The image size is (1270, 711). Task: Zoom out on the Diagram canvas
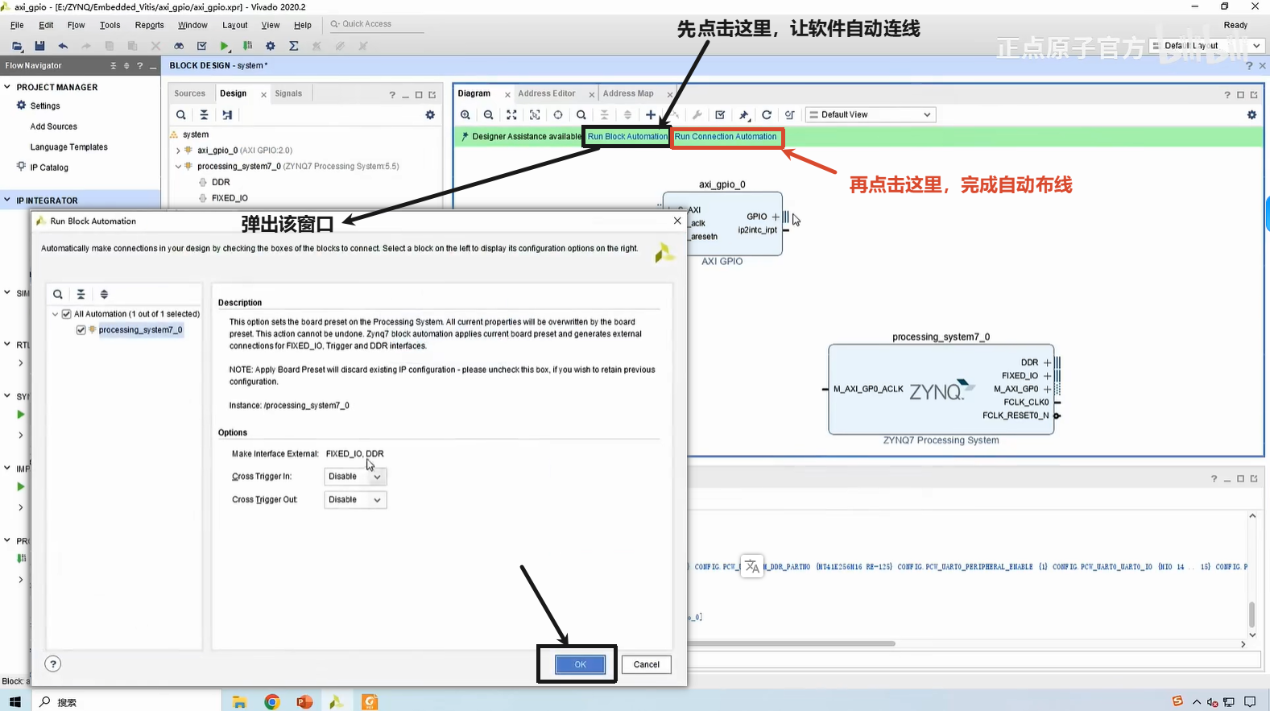click(489, 115)
